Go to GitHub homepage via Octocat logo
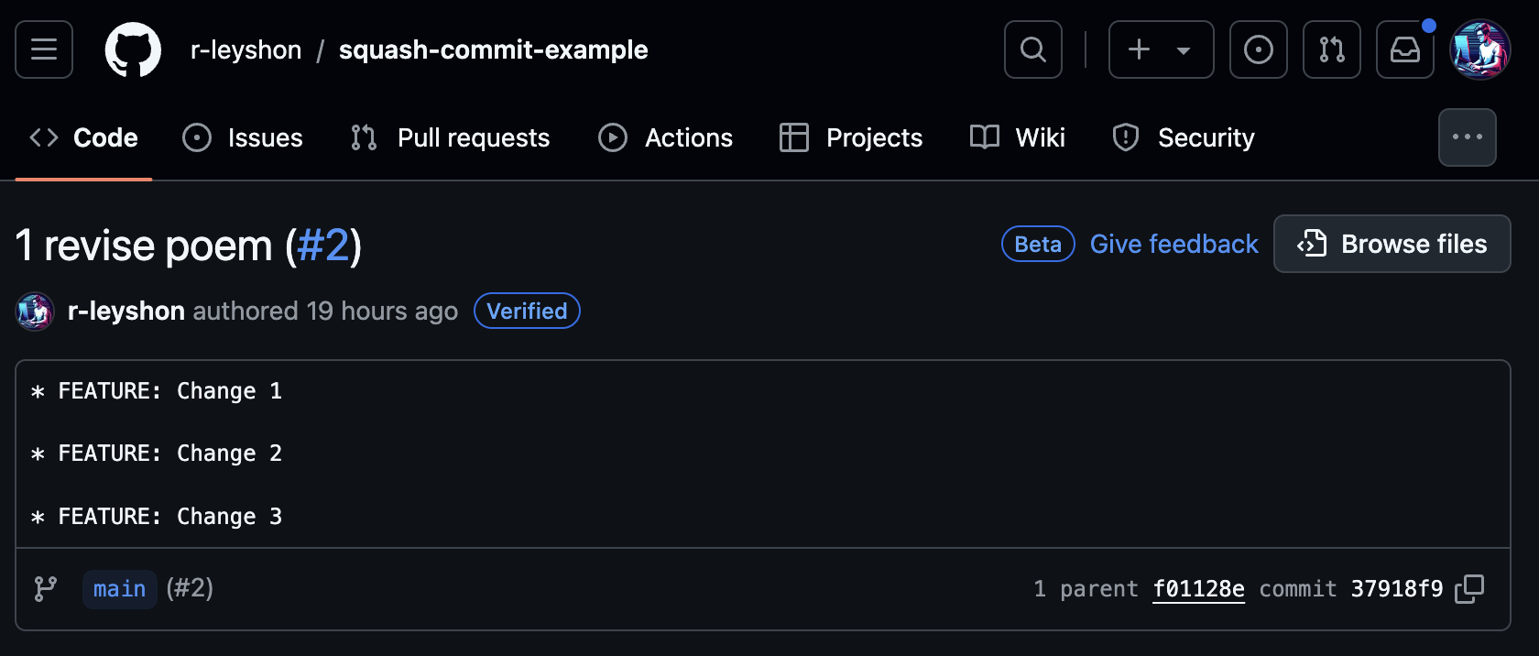 133,49
